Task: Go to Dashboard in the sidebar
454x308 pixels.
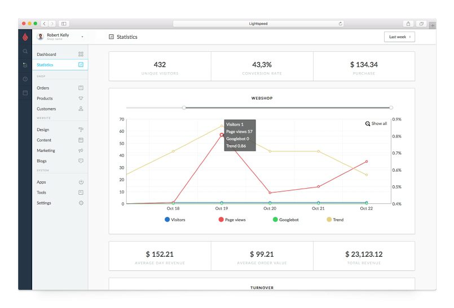Action: coord(46,55)
